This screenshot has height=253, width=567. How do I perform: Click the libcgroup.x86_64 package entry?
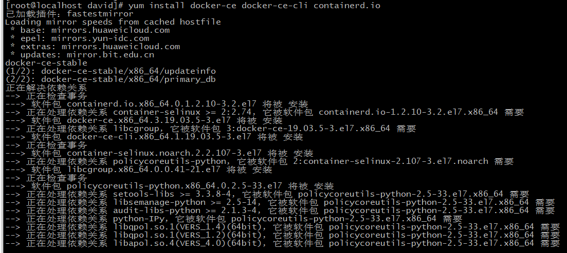pyautogui.click(x=143, y=170)
